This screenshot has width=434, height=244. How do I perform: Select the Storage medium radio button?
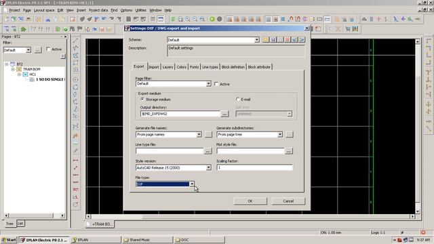[x=142, y=99]
